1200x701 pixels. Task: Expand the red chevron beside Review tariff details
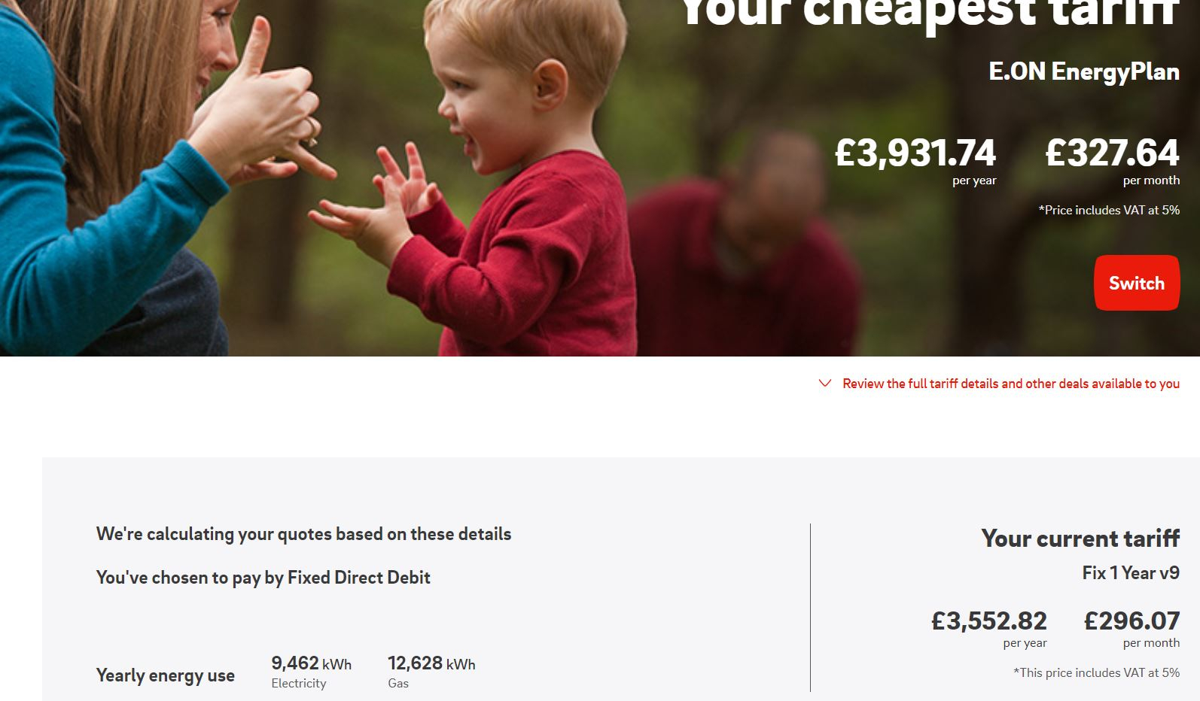click(x=825, y=383)
